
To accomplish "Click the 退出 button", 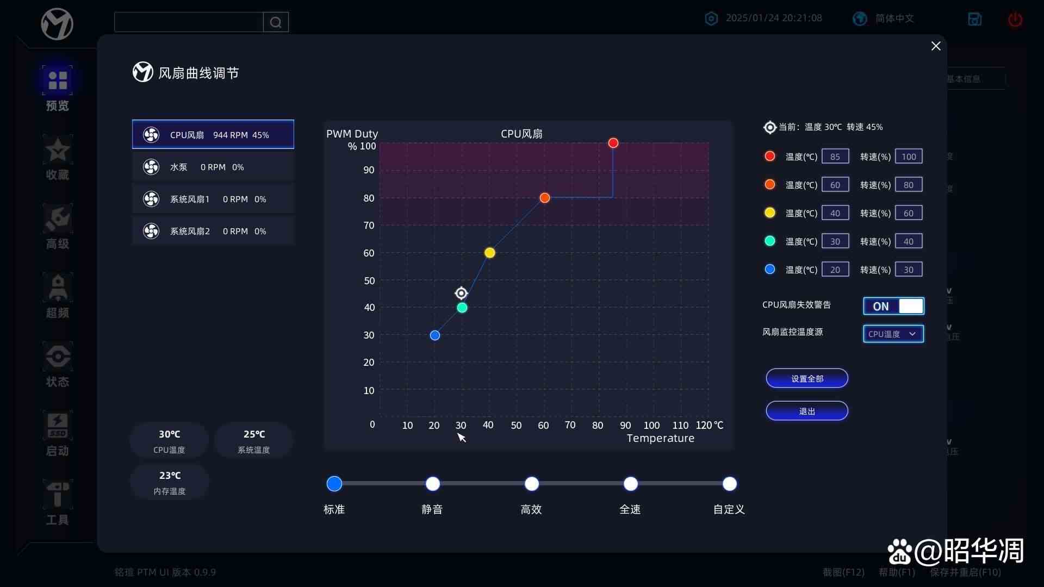I will pyautogui.click(x=807, y=411).
